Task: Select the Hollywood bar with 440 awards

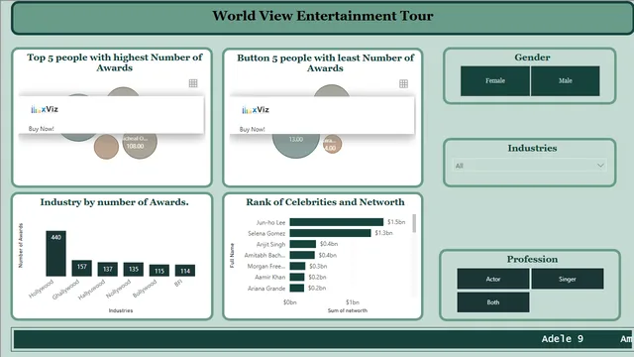Action: coord(55,254)
